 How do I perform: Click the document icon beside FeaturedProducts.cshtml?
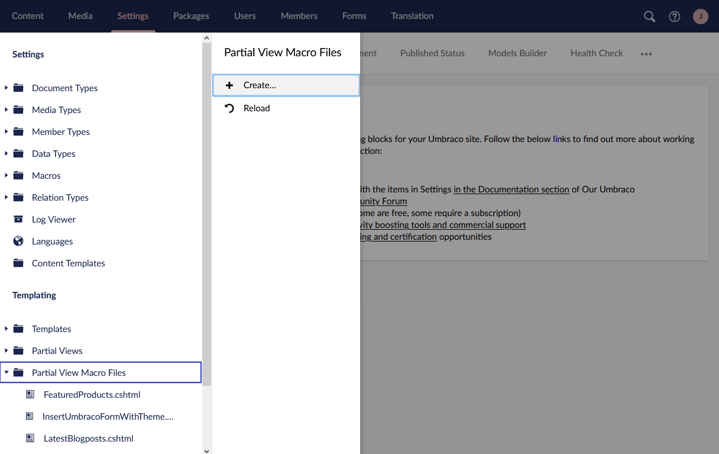30,394
